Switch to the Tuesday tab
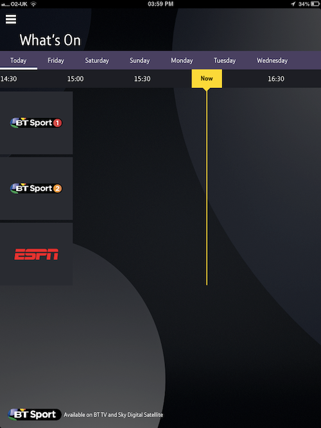The height and width of the screenshot is (428, 321). point(225,60)
